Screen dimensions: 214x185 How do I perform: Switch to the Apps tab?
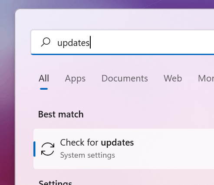[75, 79]
